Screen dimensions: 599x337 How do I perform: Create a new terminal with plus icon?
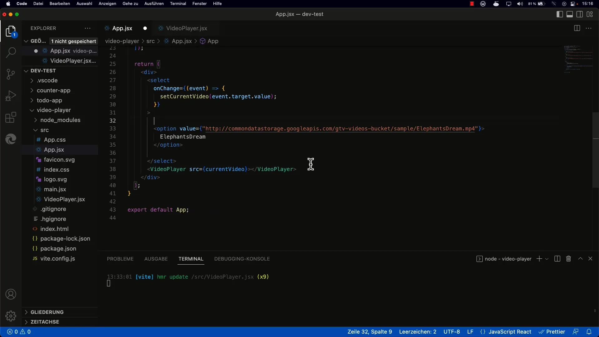539,259
